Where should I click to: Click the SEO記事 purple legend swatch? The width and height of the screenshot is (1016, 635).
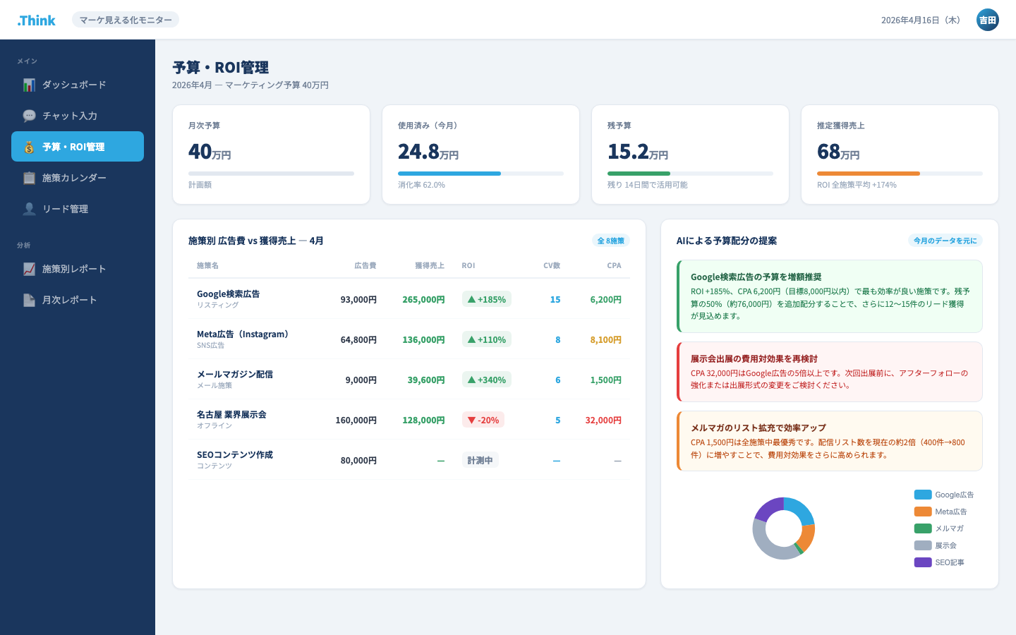point(923,562)
